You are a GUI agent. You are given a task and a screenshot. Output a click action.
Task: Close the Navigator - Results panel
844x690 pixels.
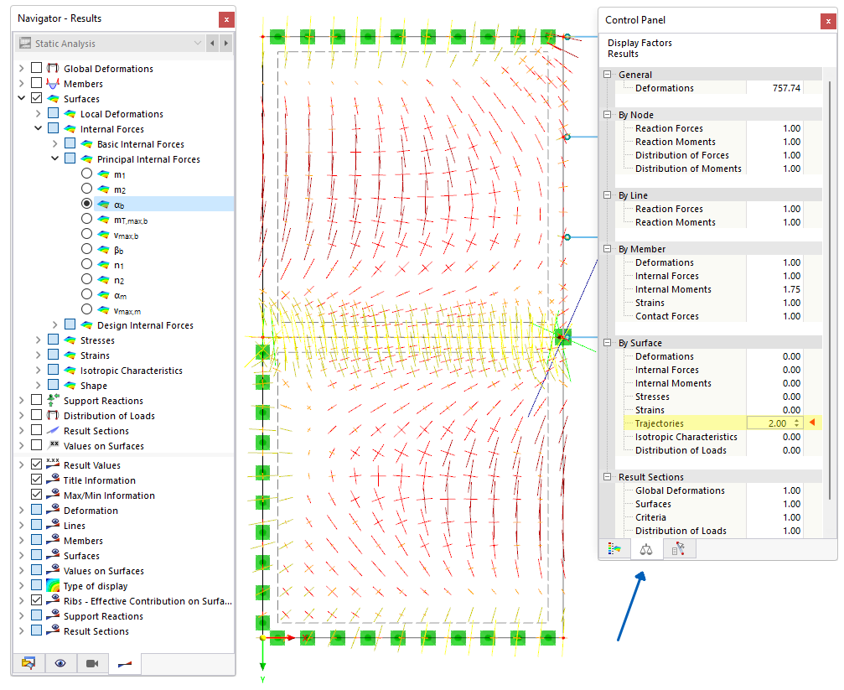click(x=226, y=20)
